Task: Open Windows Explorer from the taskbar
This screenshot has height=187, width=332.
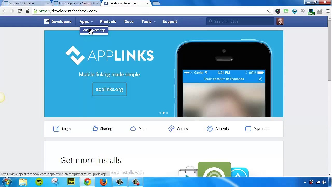Action: click(x=23, y=182)
